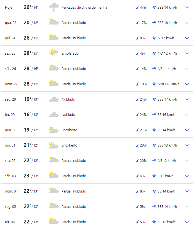Select the sáb. 26 day label
Screen dimensions: 195x229
pos(10,69)
